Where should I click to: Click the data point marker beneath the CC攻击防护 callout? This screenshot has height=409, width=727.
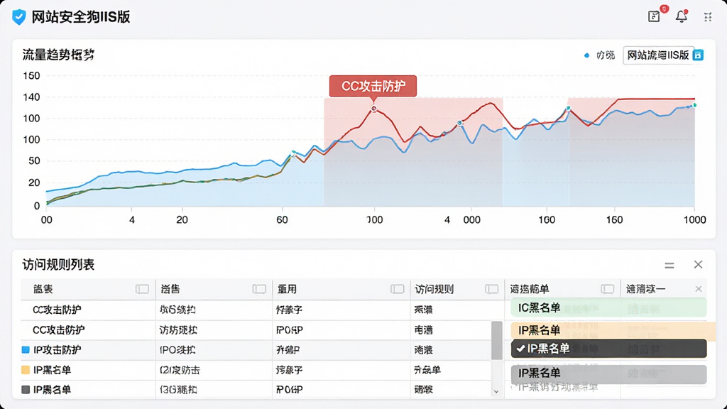coord(373,109)
